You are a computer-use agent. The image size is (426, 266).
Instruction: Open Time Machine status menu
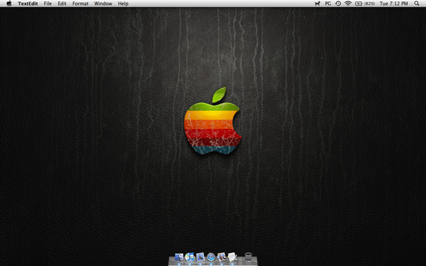click(x=338, y=3)
